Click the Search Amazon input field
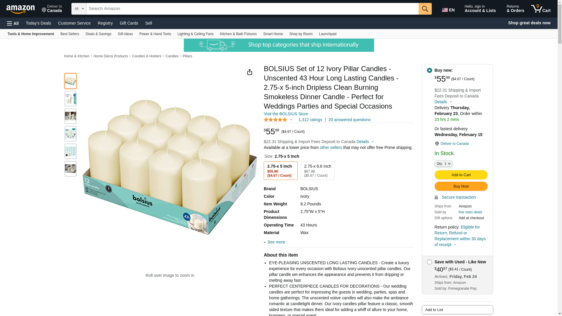This screenshot has height=316, width=562. (x=252, y=9)
